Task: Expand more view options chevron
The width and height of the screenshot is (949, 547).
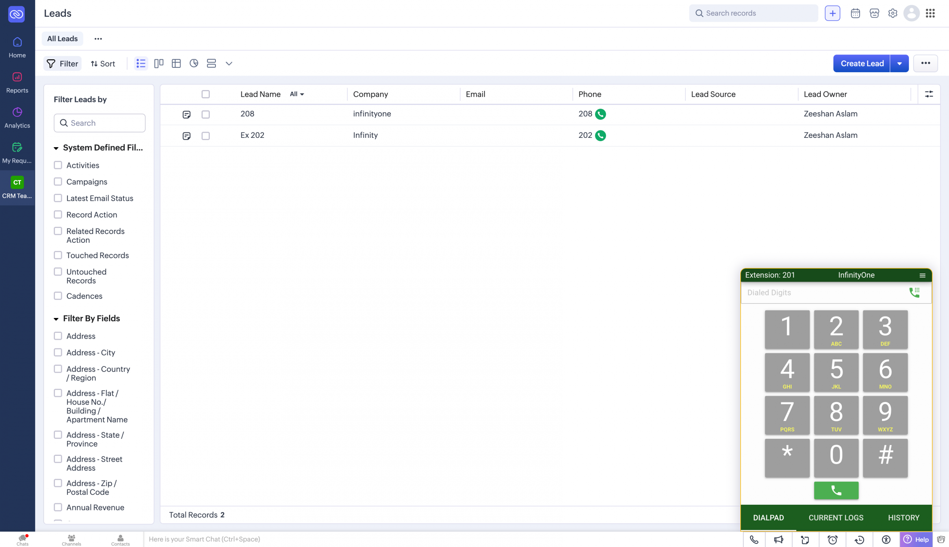Action: coord(229,63)
